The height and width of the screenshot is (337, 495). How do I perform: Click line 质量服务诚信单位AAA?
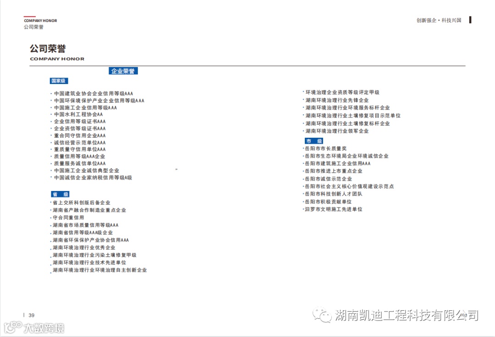pos(80,163)
